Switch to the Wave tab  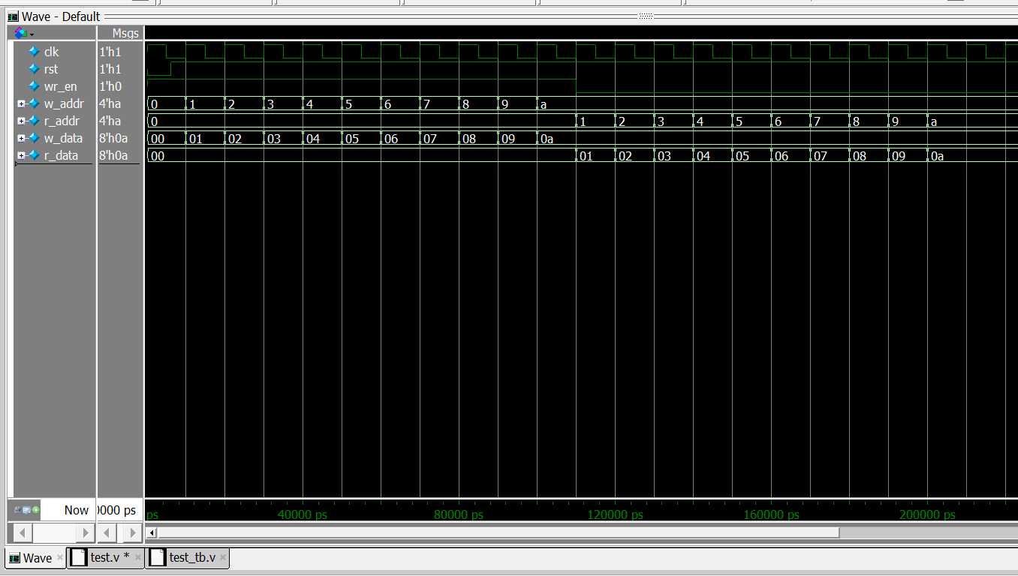pyautogui.click(x=37, y=558)
